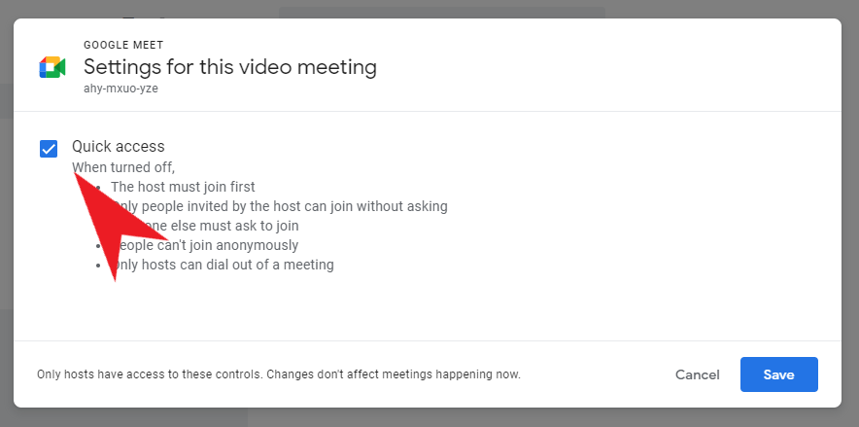Click the "Changes don't affect meetings" sentence
Image resolution: width=859 pixels, height=427 pixels.
[394, 374]
